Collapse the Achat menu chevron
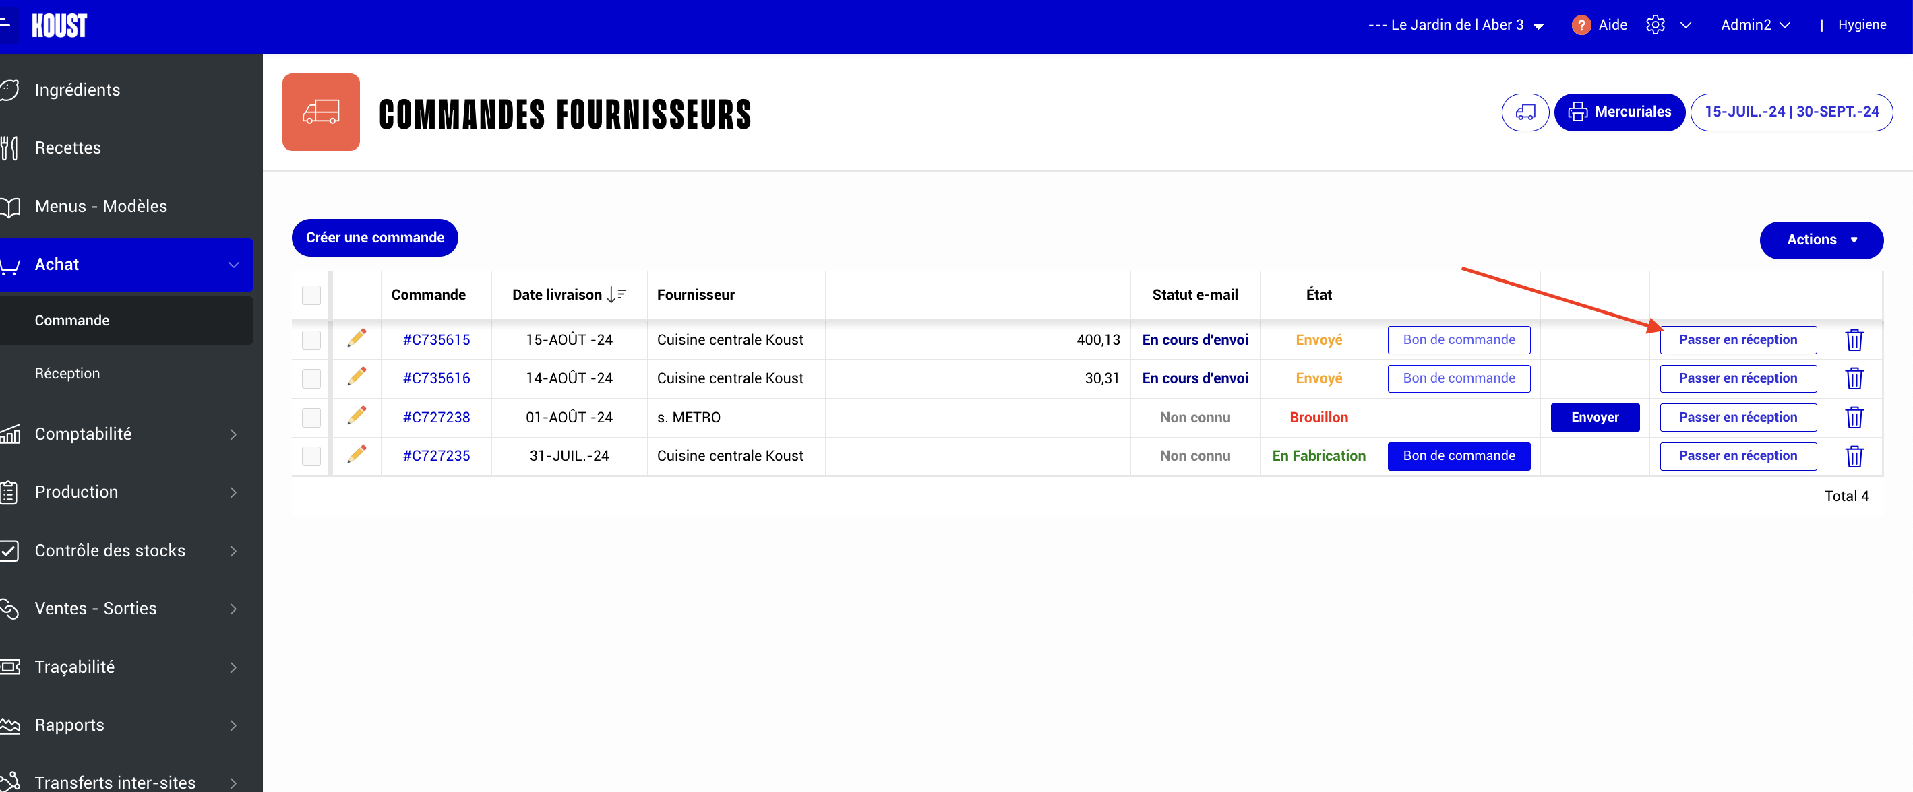This screenshot has width=1913, height=792. coord(233,265)
